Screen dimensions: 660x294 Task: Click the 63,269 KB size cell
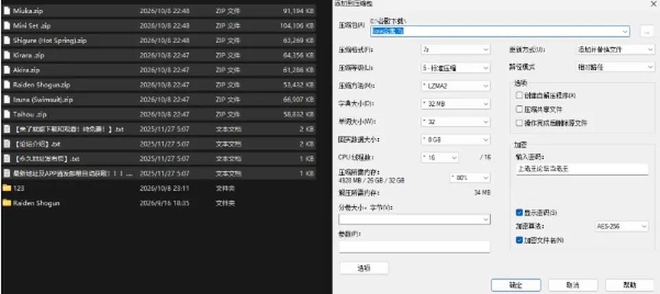point(298,41)
